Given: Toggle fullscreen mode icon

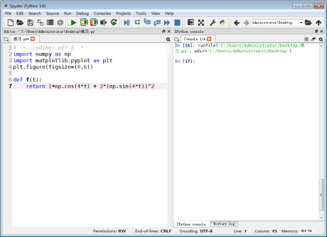Looking at the screenshot, I should point(201,22).
